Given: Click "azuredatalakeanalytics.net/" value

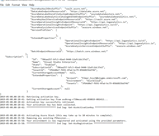Looking at the screenshot, I should pos(117,17).
